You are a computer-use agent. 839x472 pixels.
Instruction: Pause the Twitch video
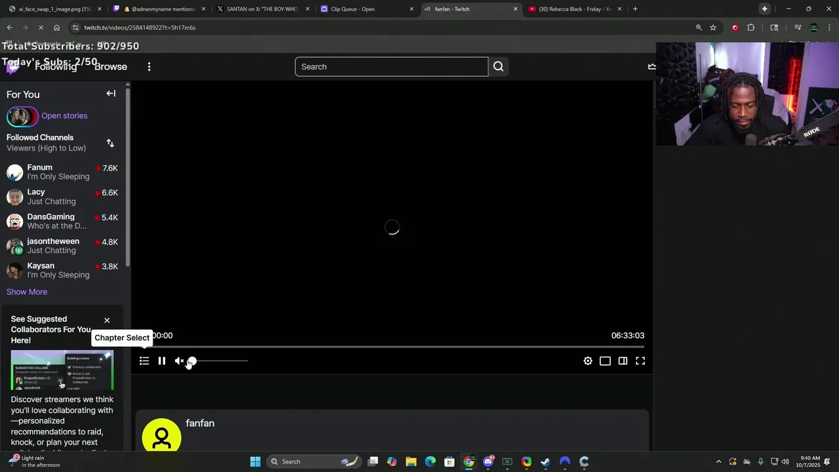tap(162, 361)
